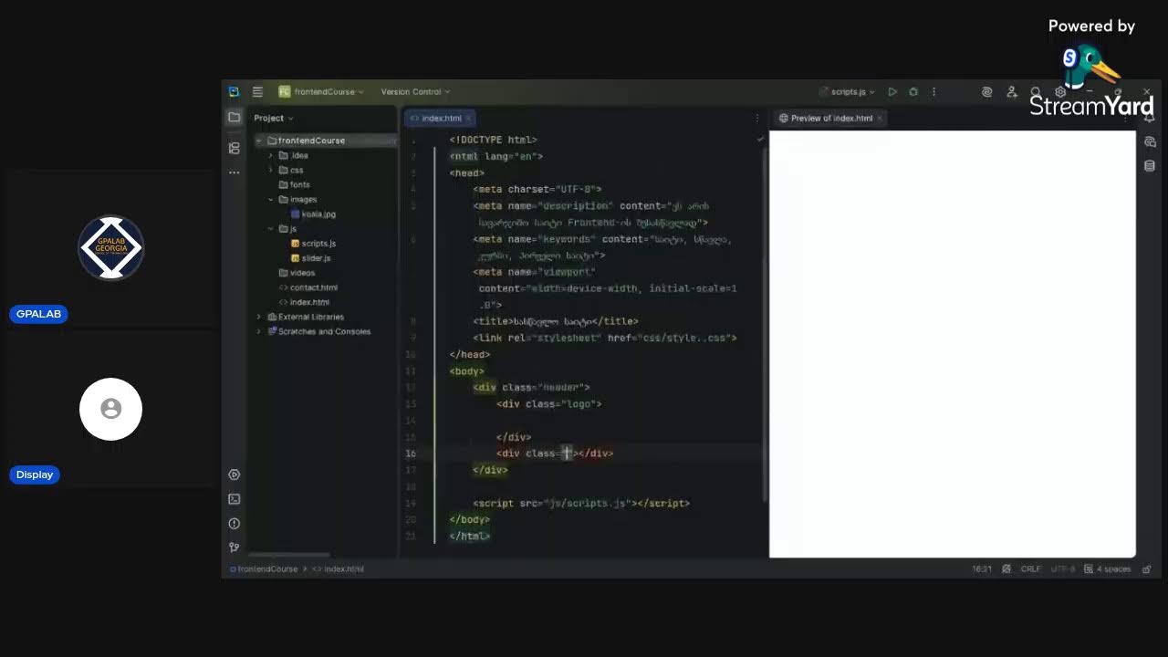
Task: Open the Services tool window icon
Action: point(235,474)
